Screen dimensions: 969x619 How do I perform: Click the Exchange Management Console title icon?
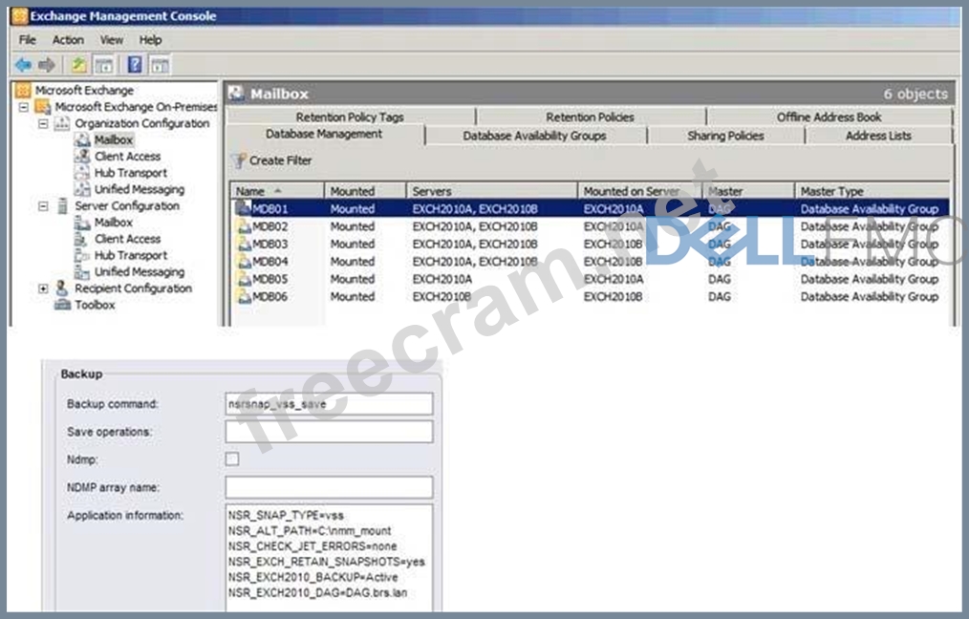[19, 16]
